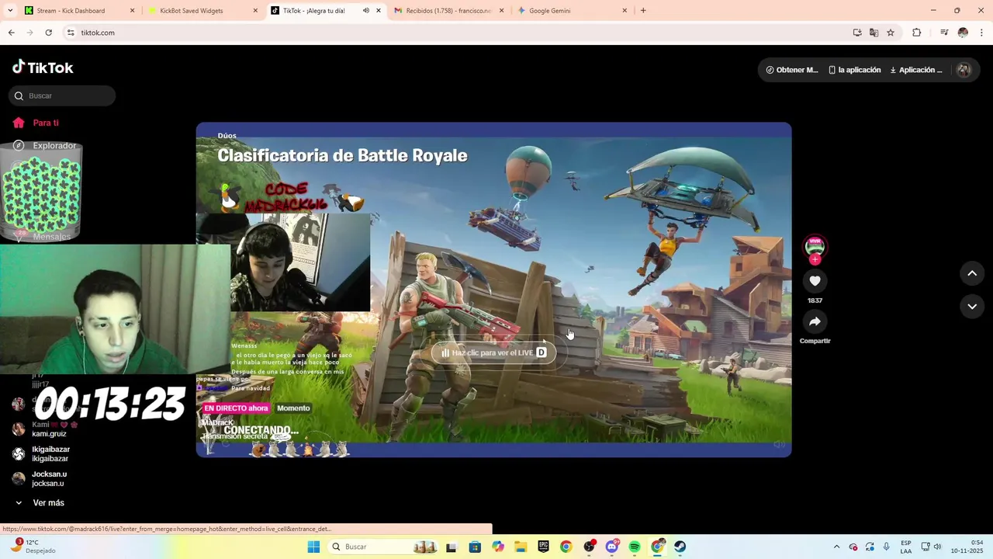Translate this page icon

874,33
